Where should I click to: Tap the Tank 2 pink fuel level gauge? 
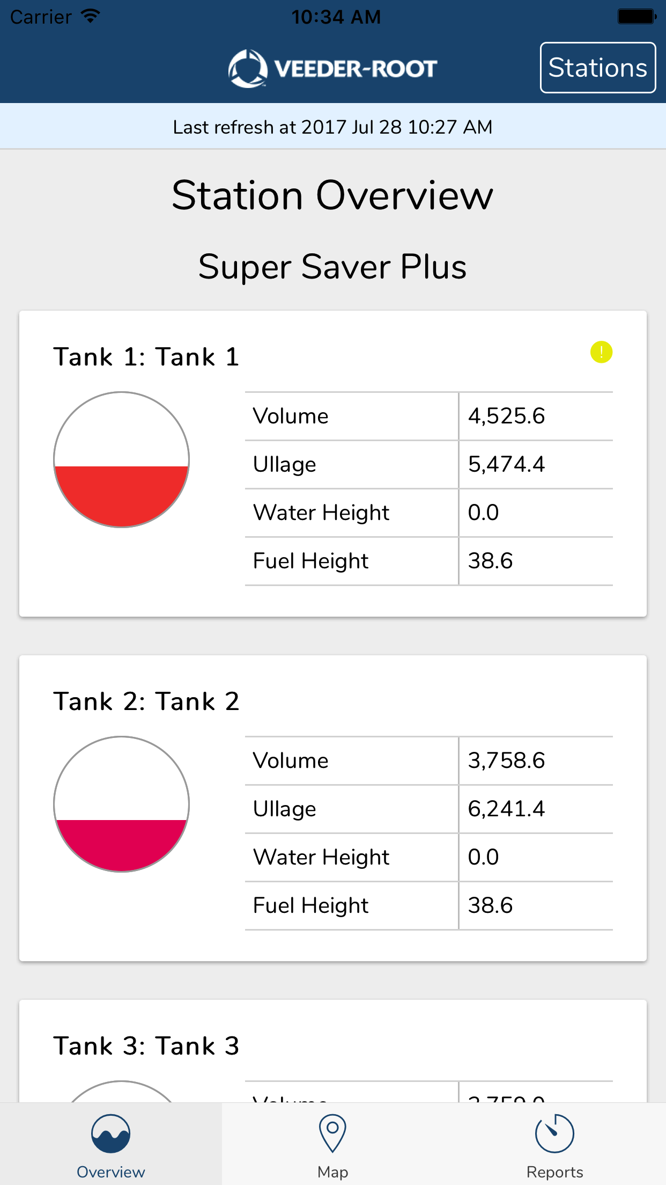(x=122, y=804)
